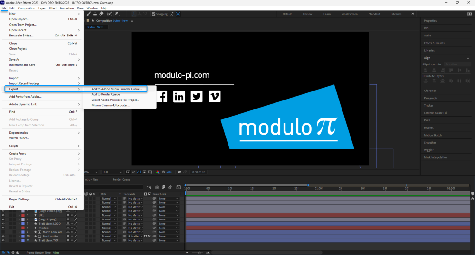475x255 pixels.
Task: Expand the URL layer properties
Action: coord(19,215)
